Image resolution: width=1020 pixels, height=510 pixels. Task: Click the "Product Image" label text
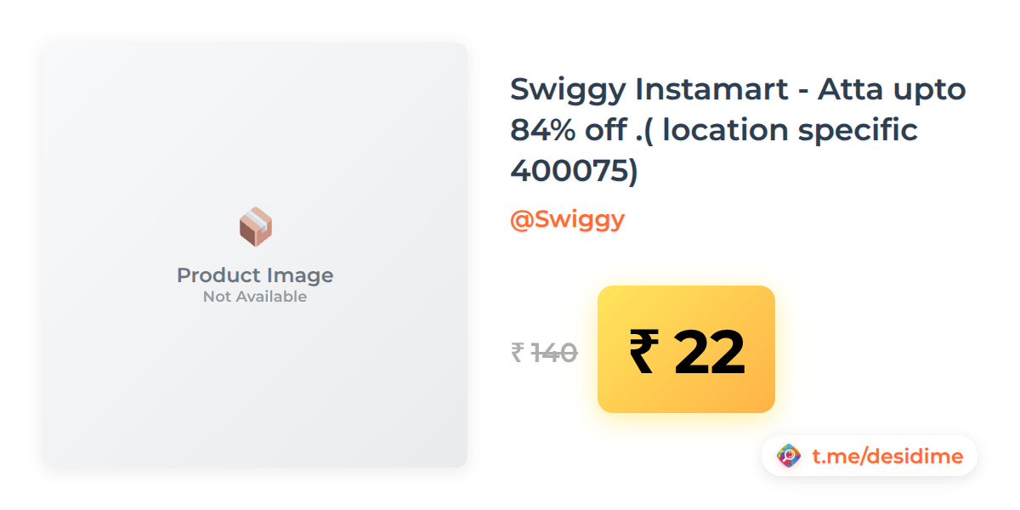tap(255, 275)
